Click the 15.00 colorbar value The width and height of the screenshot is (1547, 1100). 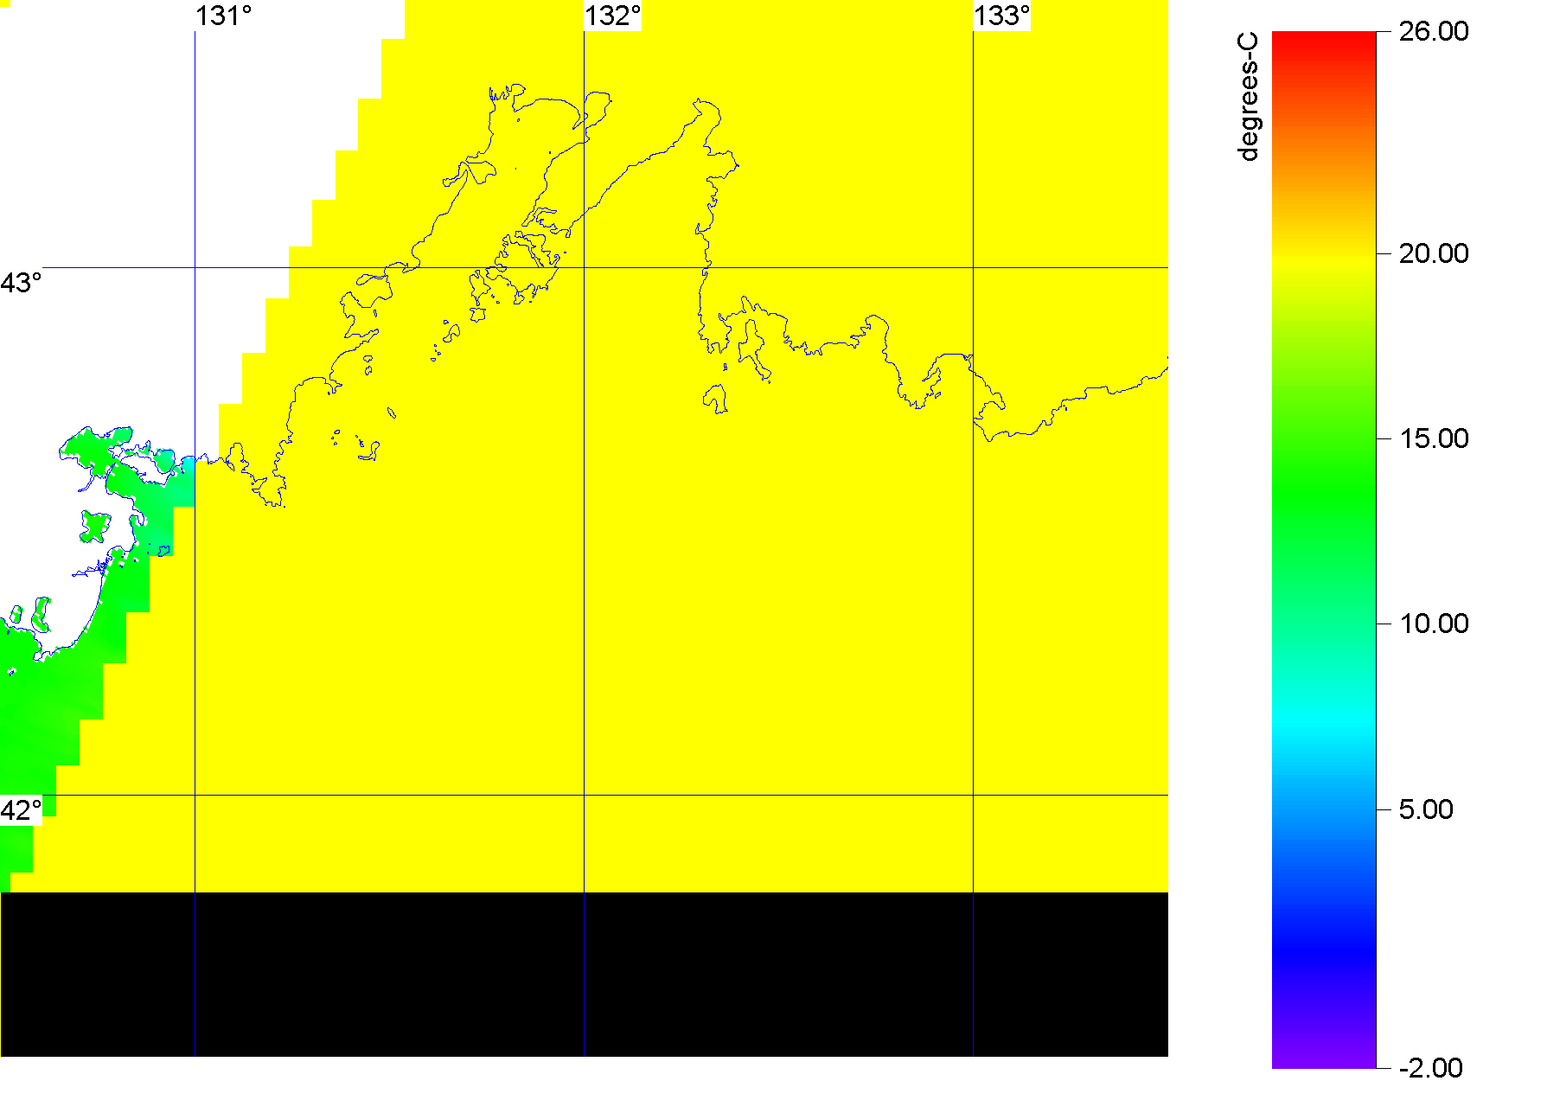pyautogui.click(x=1434, y=438)
